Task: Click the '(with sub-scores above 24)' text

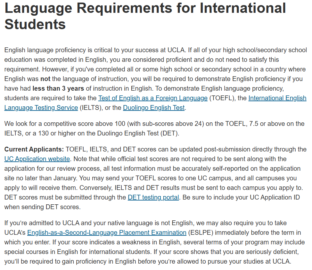Action: coord(165,124)
